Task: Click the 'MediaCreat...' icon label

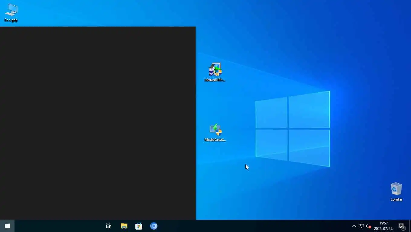Action: (215, 140)
